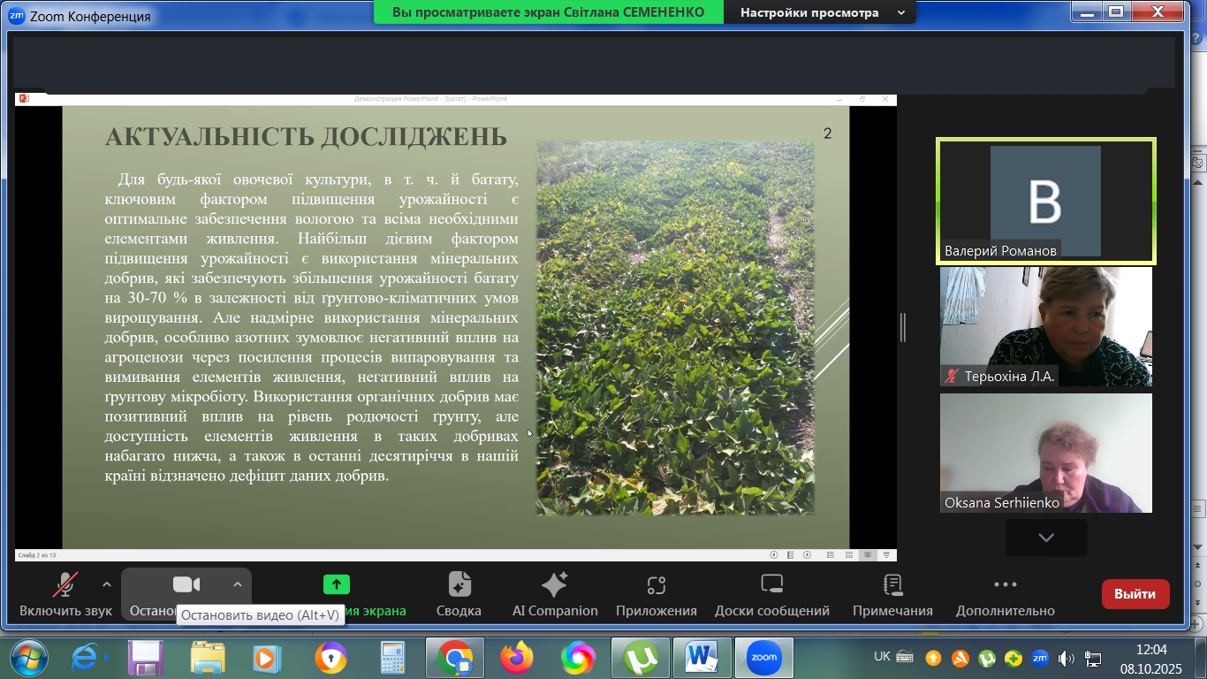Stop video using the camera button
The width and height of the screenshot is (1207, 679).
click(186, 585)
